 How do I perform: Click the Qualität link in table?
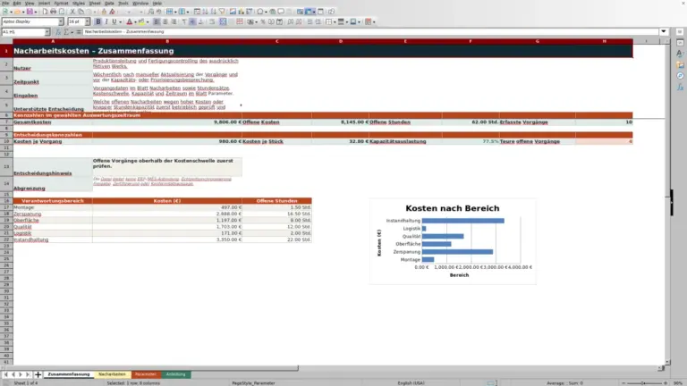pos(22,227)
